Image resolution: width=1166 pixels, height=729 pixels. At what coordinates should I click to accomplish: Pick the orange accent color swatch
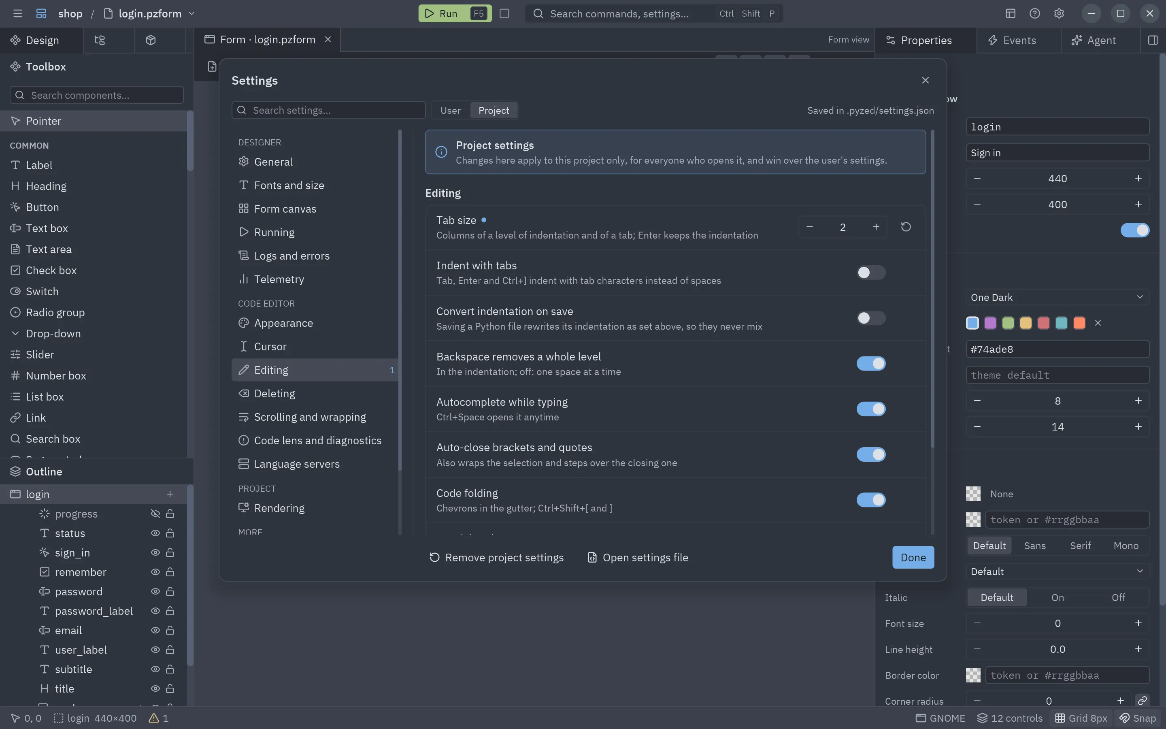coord(1079,322)
